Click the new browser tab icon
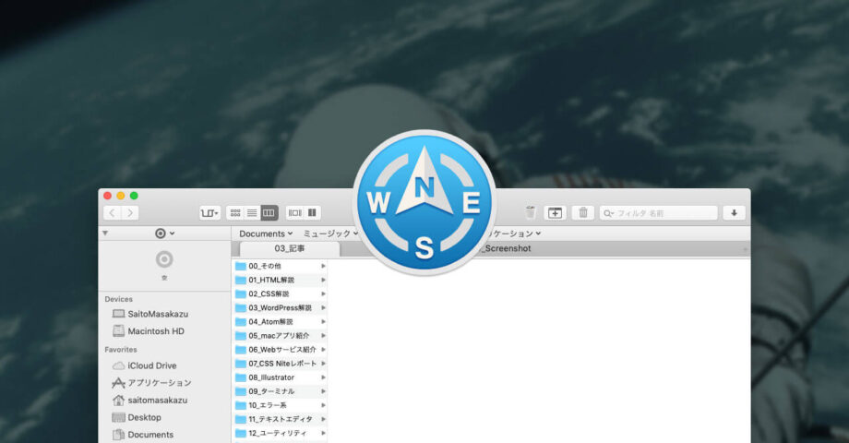This screenshot has width=849, height=443. click(555, 213)
